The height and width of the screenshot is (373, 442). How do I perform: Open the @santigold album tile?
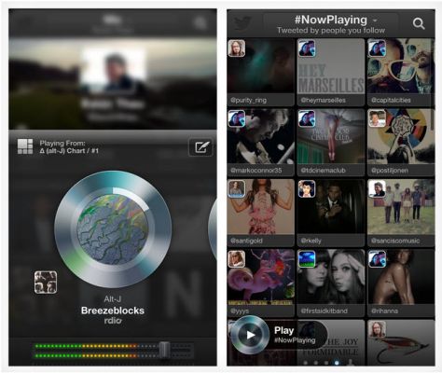(x=260, y=213)
